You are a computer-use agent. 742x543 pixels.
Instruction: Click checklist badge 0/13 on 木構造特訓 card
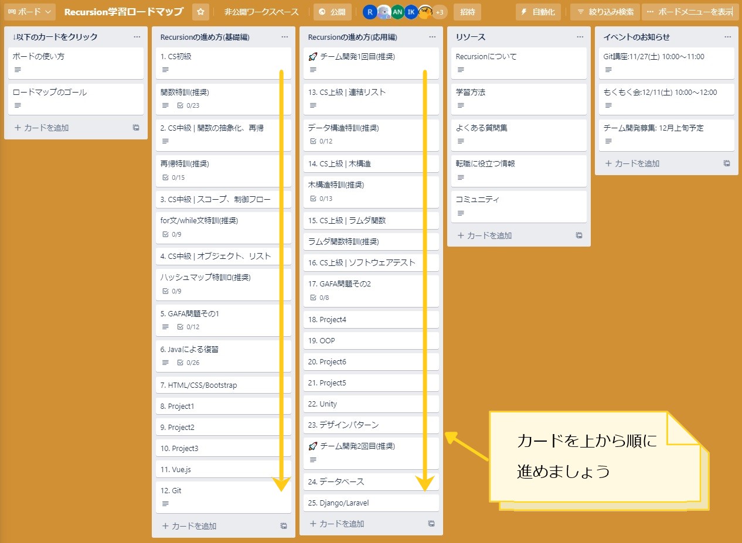(x=321, y=199)
